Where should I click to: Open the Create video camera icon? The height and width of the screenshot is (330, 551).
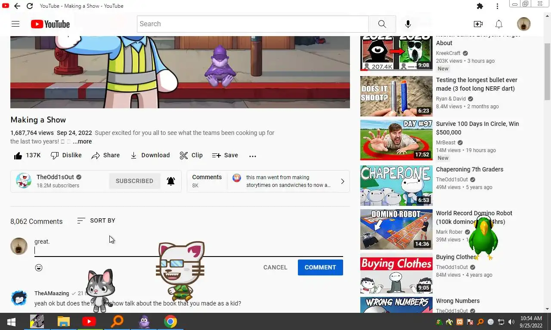[x=478, y=24]
